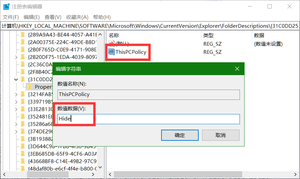Select tree key {289A9A43-BE44-4057-A41B
Image resolution: width=300 pixels, height=179 pixels.
pos(62,35)
